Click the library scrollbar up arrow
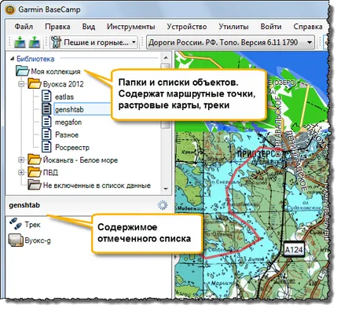Screen dimensions: 341x312 click(166, 57)
